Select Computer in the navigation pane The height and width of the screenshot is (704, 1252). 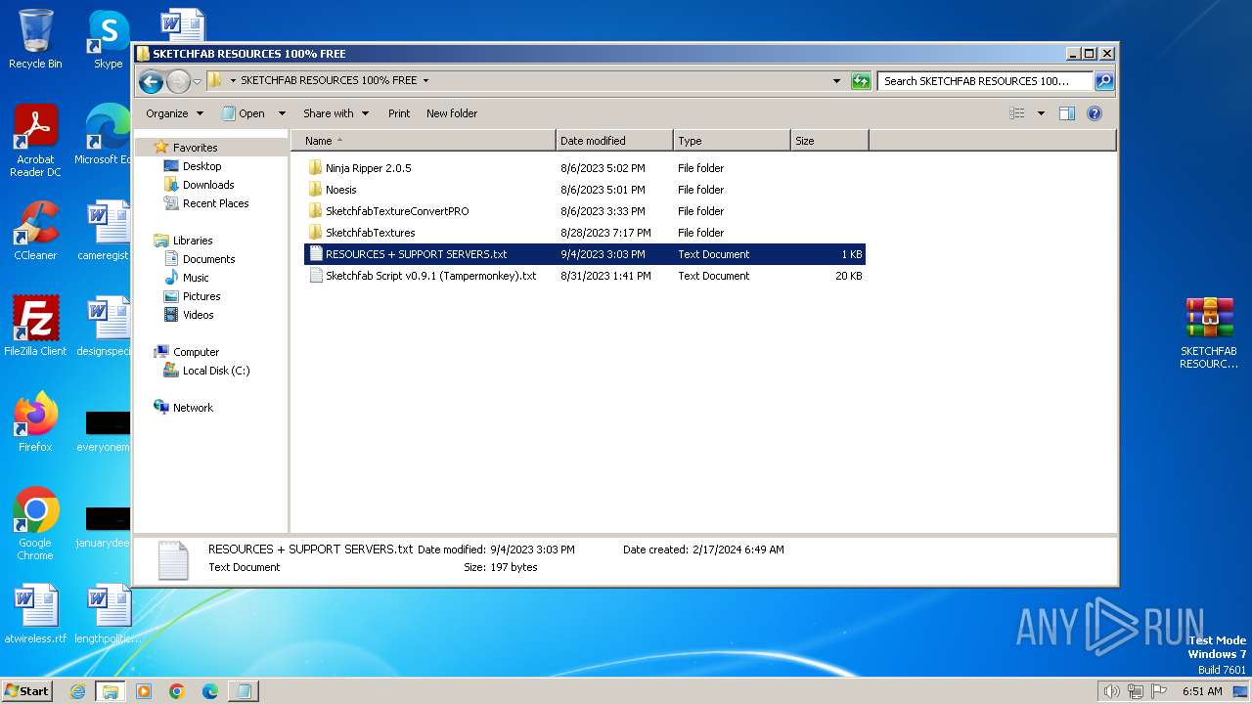(x=197, y=352)
